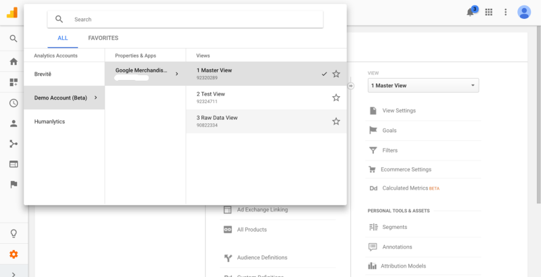Star the 3 Raw Data View
The image size is (541, 277).
click(x=336, y=121)
